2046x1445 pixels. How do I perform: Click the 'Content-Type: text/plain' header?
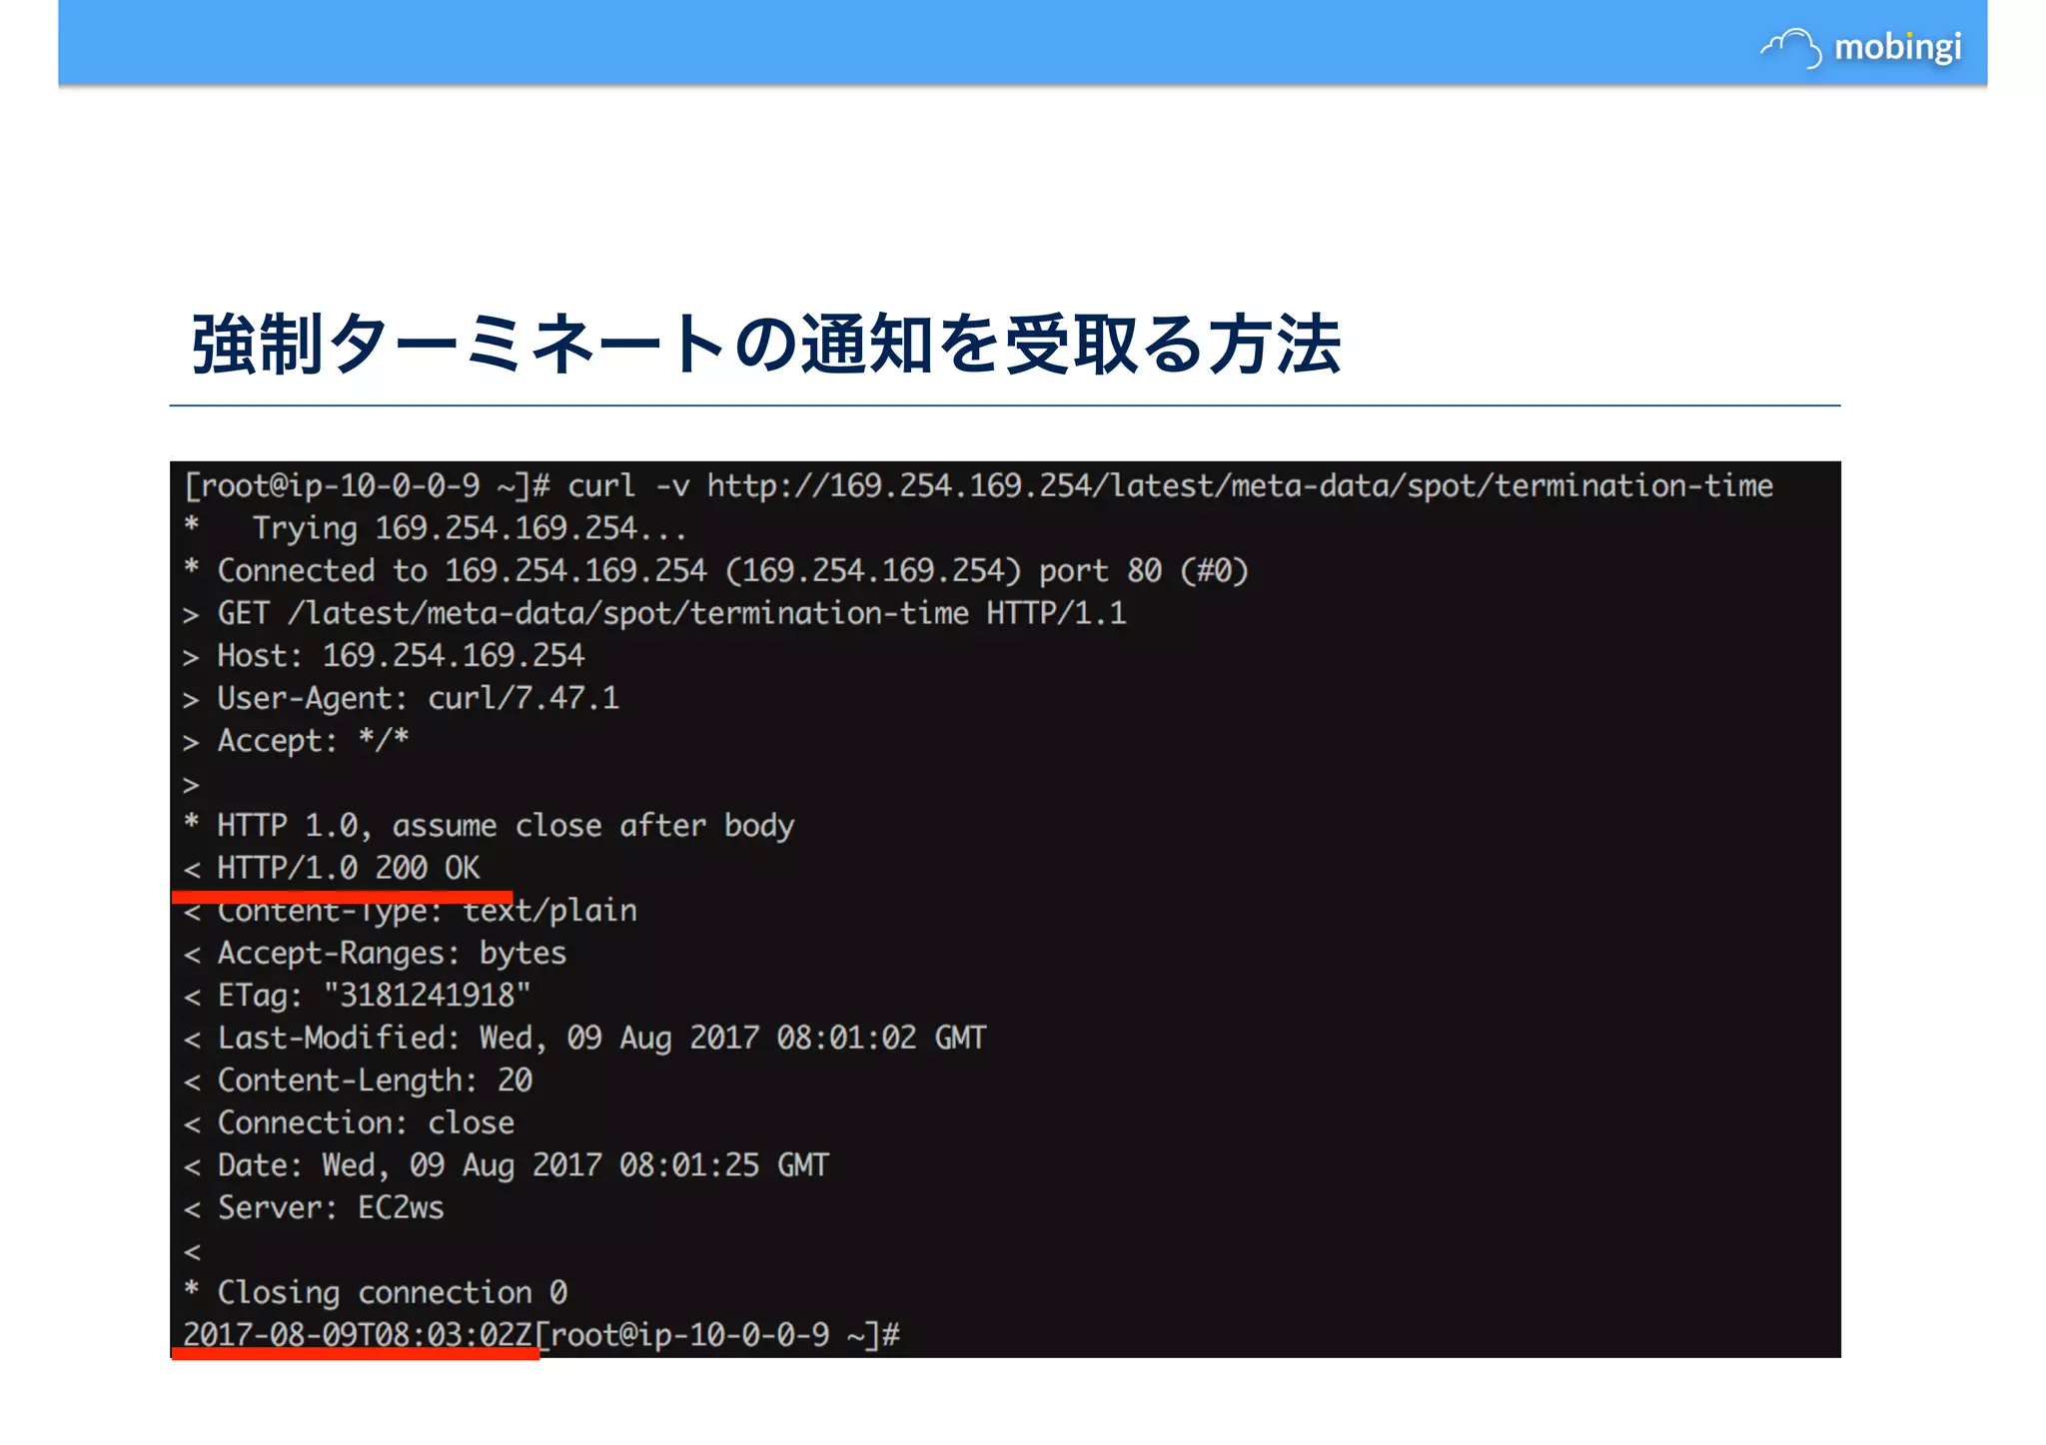(411, 911)
